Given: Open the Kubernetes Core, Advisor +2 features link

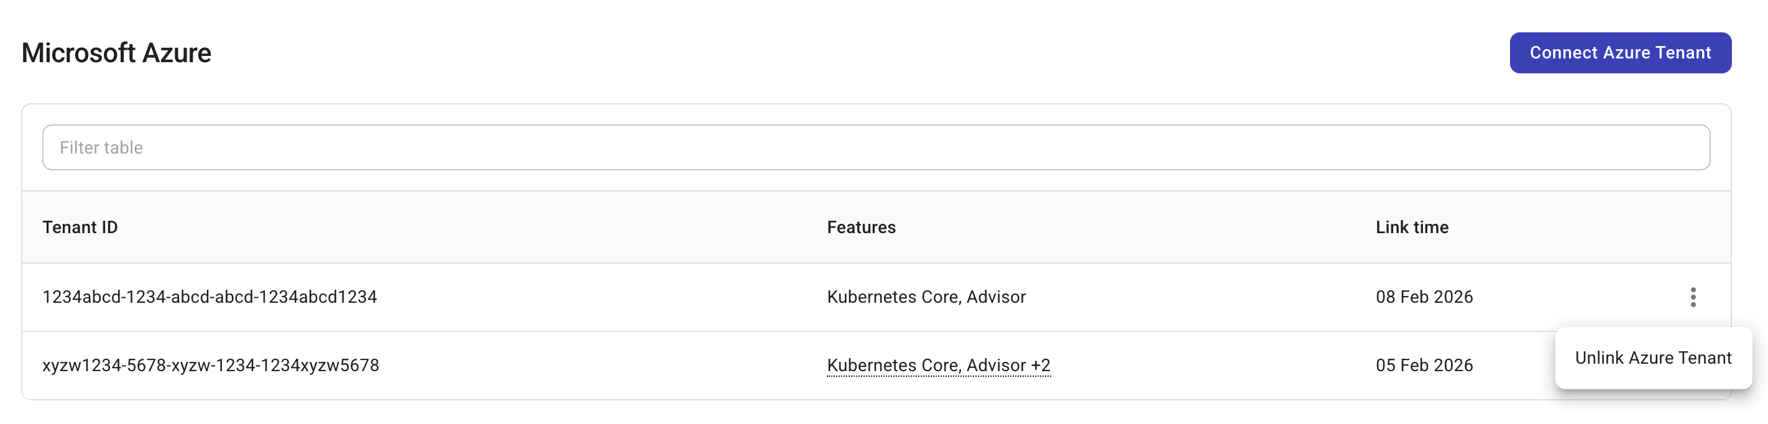Looking at the screenshot, I should pyautogui.click(x=939, y=365).
